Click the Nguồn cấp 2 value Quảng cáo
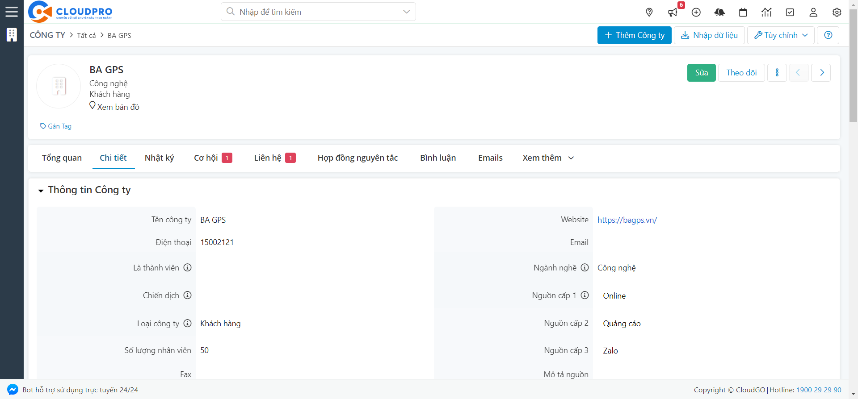 point(622,324)
